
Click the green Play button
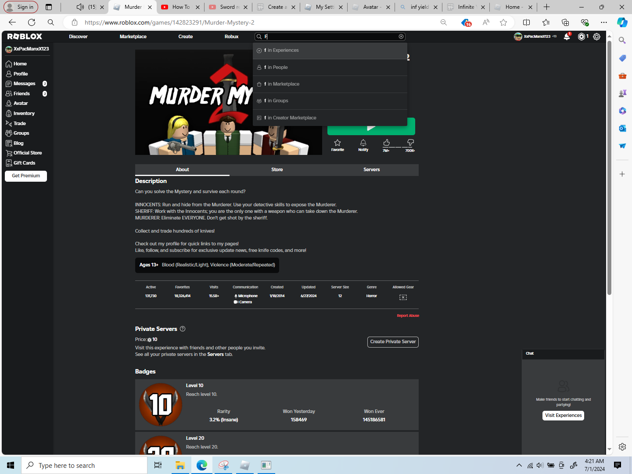(371, 127)
